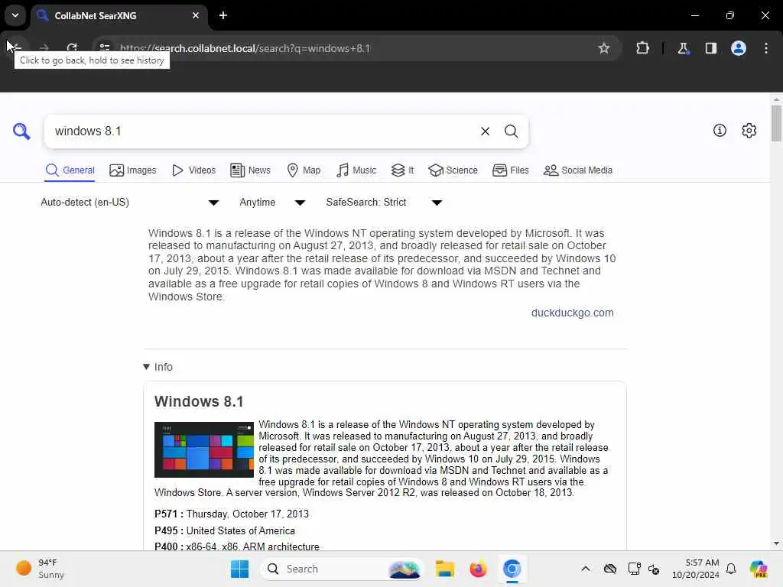783x587 pixels.
Task: Clear the search query with X
Action: click(485, 131)
